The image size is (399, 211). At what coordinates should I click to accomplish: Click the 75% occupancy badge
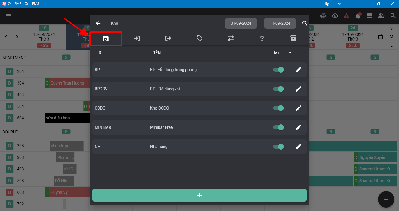[44, 45]
